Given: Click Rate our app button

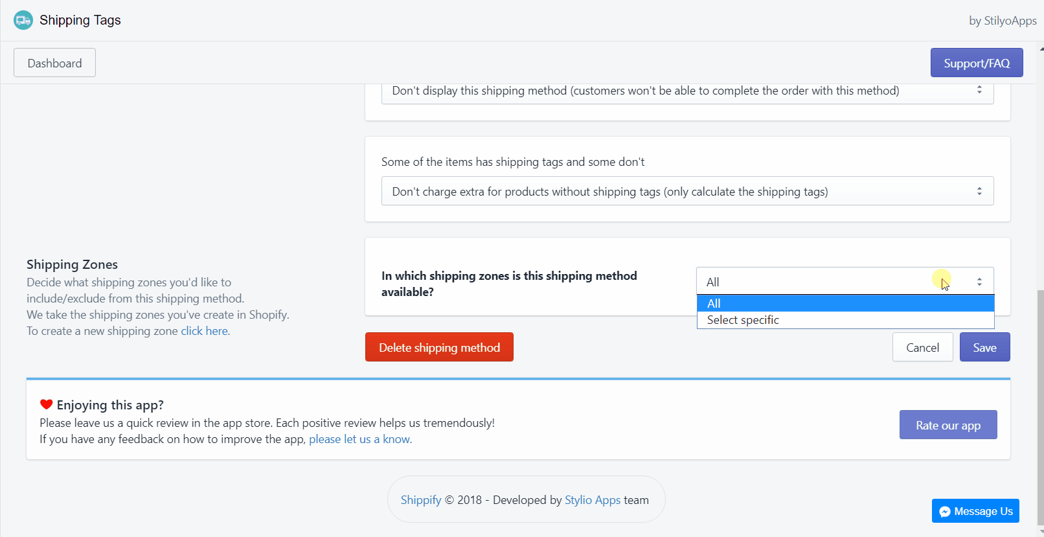Looking at the screenshot, I should pyautogui.click(x=948, y=425).
